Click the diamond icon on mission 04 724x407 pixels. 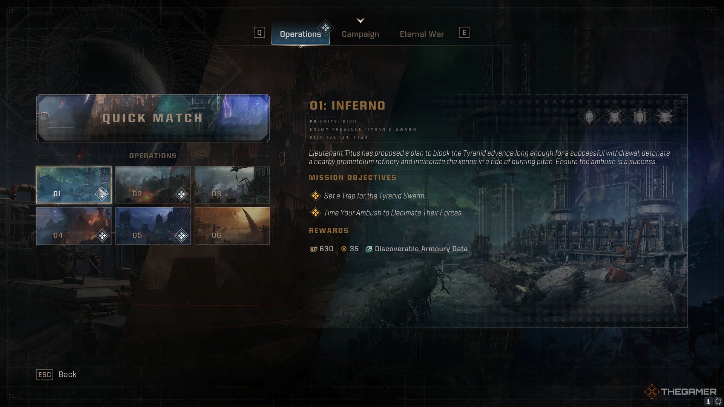(x=103, y=234)
